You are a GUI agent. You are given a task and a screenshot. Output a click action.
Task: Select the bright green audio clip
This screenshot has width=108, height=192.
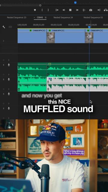[x=32, y=84]
